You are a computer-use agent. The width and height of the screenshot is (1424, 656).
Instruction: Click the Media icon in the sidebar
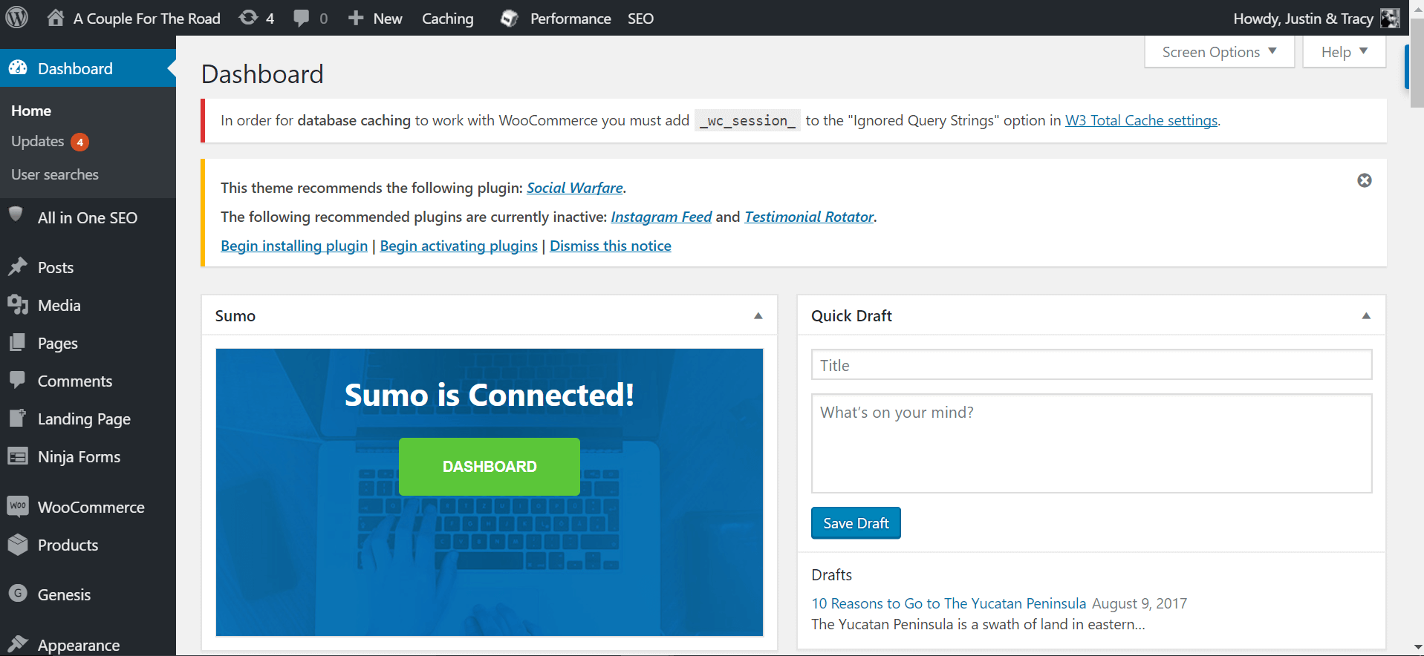18,305
